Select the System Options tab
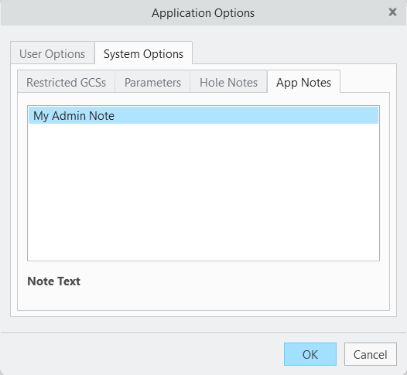Viewport: 407px width, 375px height. [144, 53]
